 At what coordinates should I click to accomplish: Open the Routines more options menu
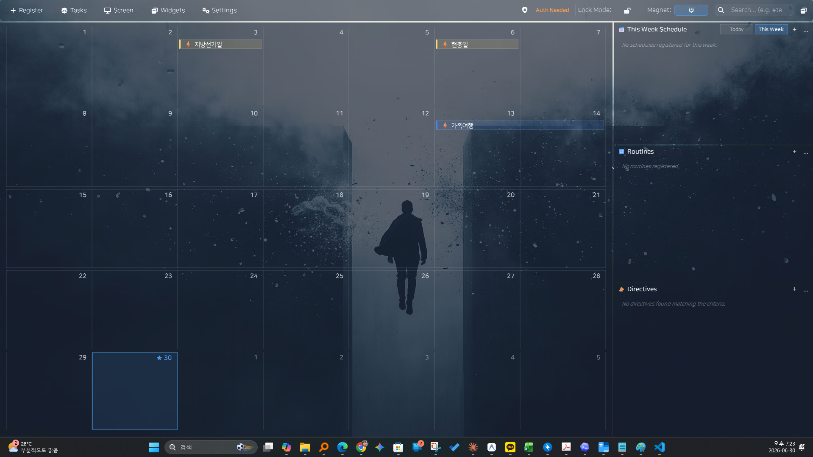coord(805,152)
